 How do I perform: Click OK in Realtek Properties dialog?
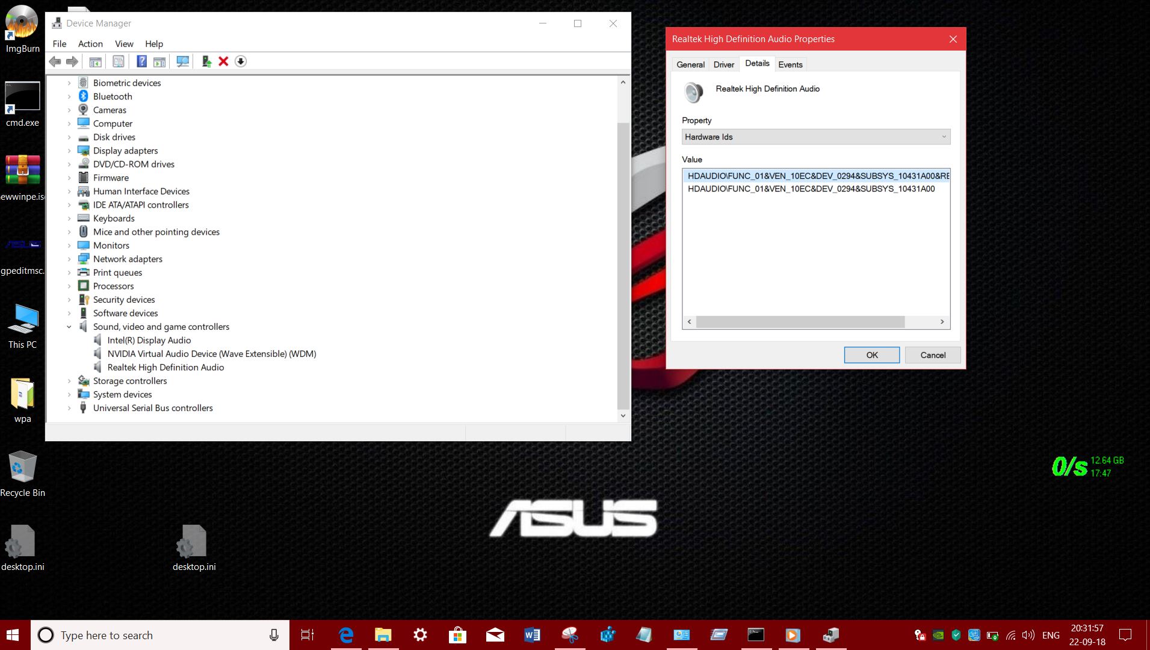(x=872, y=355)
